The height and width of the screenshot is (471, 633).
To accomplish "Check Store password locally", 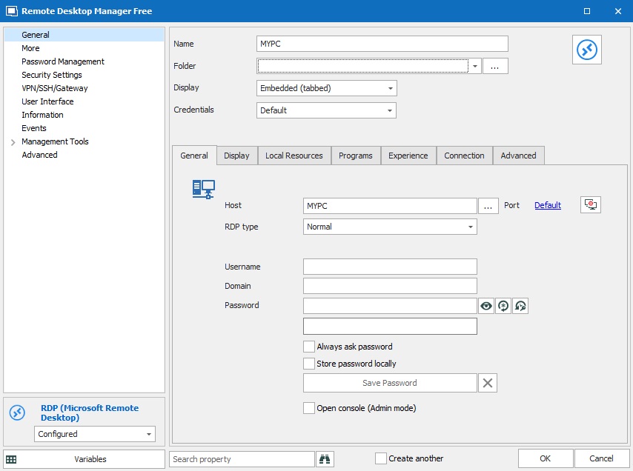I will coord(309,364).
